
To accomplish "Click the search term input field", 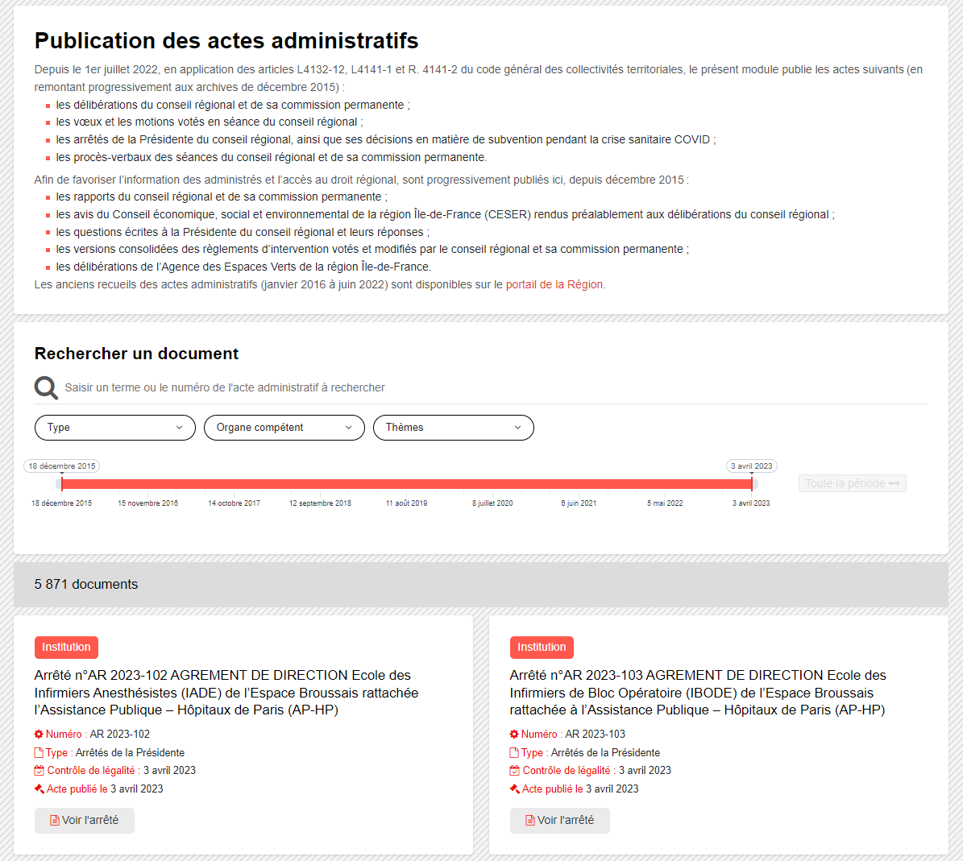I will [484, 387].
